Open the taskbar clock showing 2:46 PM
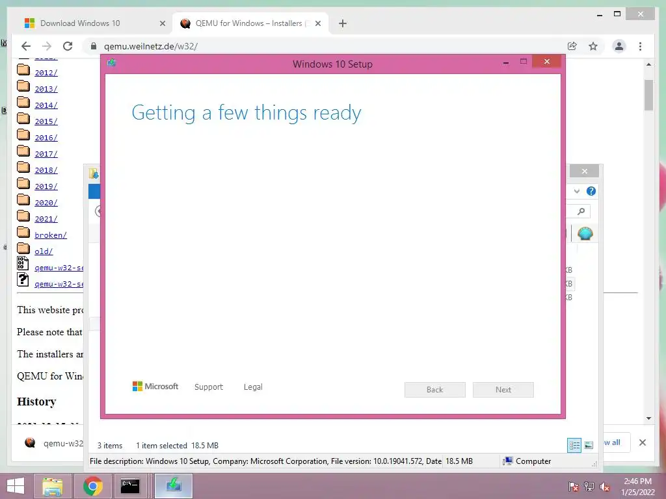The image size is (666, 499). (637, 487)
